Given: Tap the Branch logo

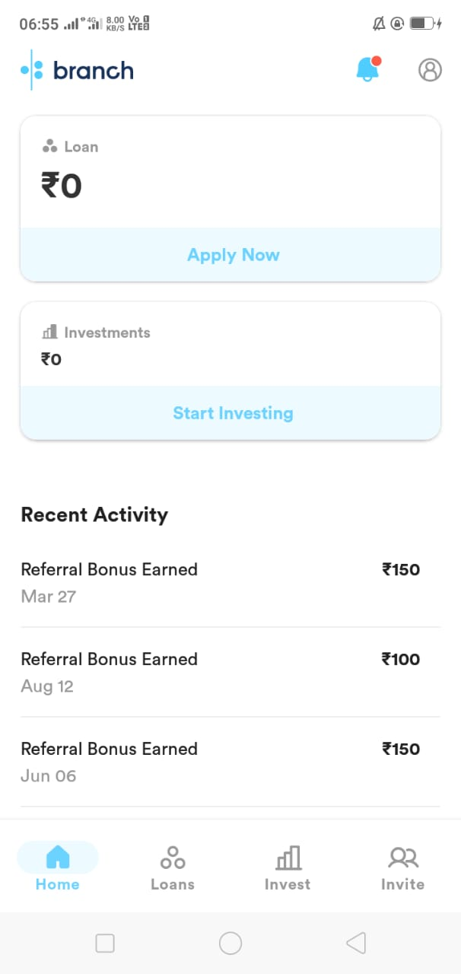Looking at the screenshot, I should (x=78, y=71).
